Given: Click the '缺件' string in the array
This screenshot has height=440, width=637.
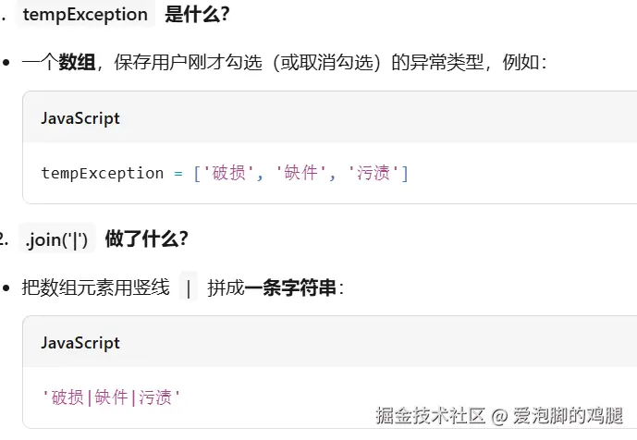Looking at the screenshot, I should pos(300,173).
